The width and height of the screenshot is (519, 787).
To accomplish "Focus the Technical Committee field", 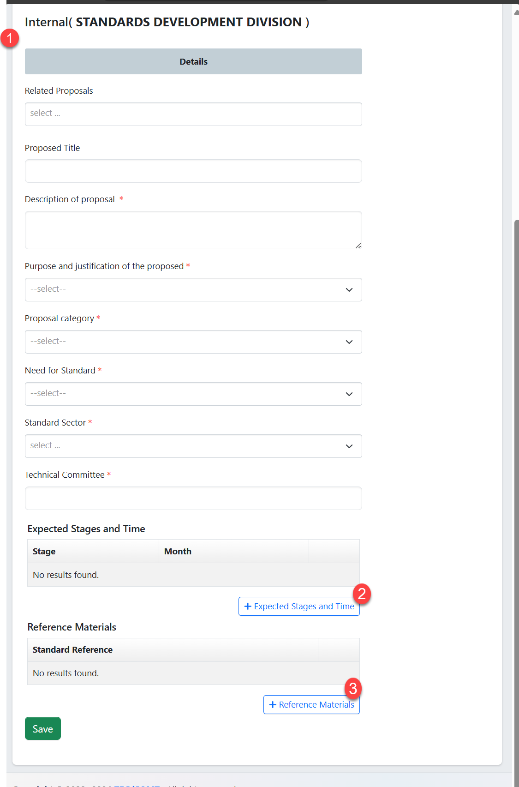I will [193, 498].
